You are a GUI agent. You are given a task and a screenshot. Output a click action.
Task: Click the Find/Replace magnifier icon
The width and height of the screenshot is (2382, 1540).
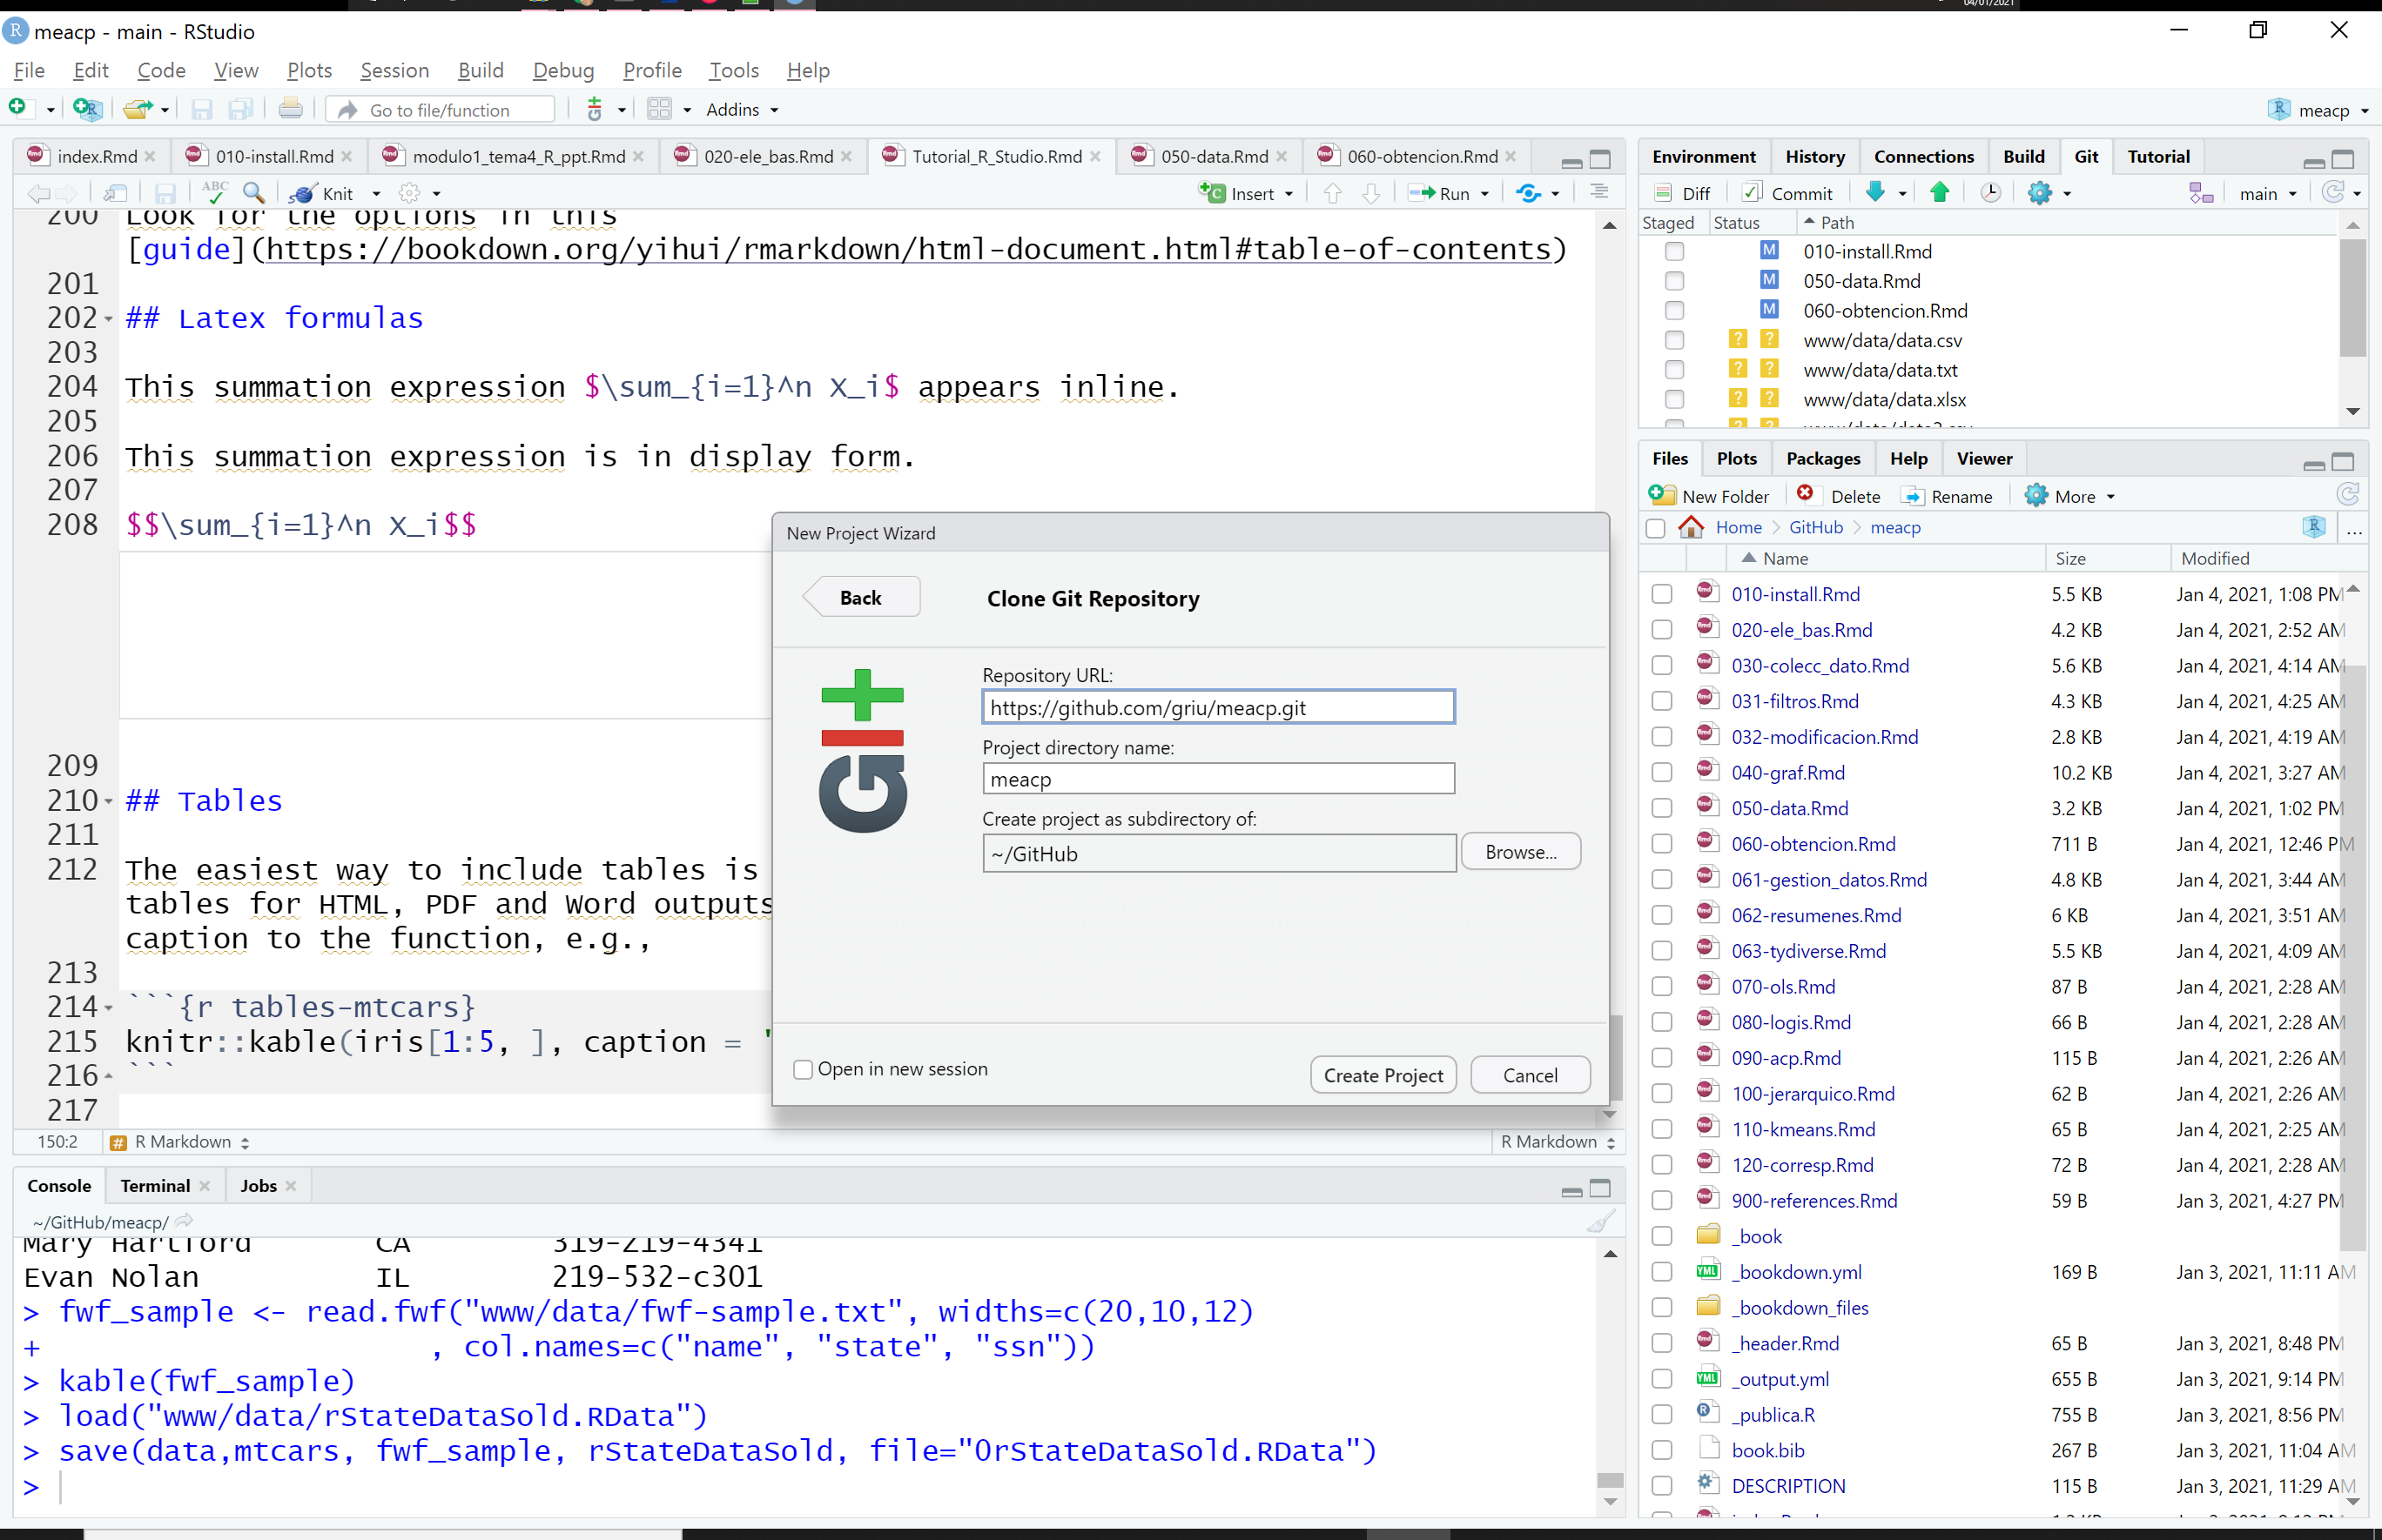coord(254,192)
